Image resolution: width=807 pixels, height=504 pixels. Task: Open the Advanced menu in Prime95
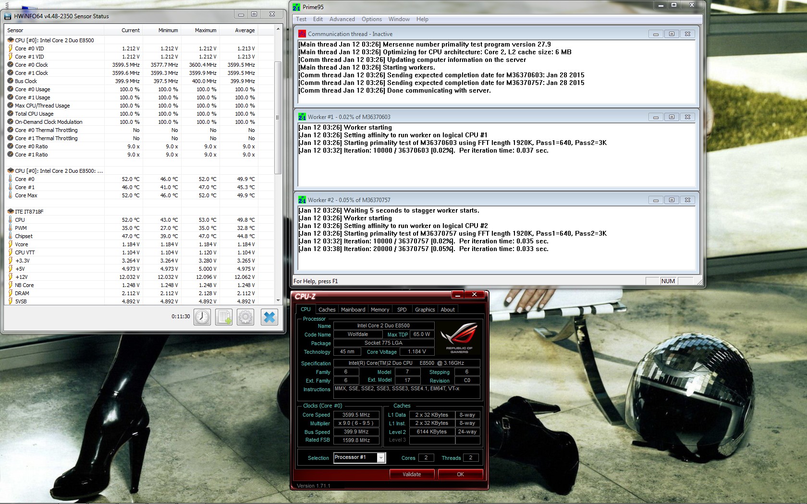[342, 19]
